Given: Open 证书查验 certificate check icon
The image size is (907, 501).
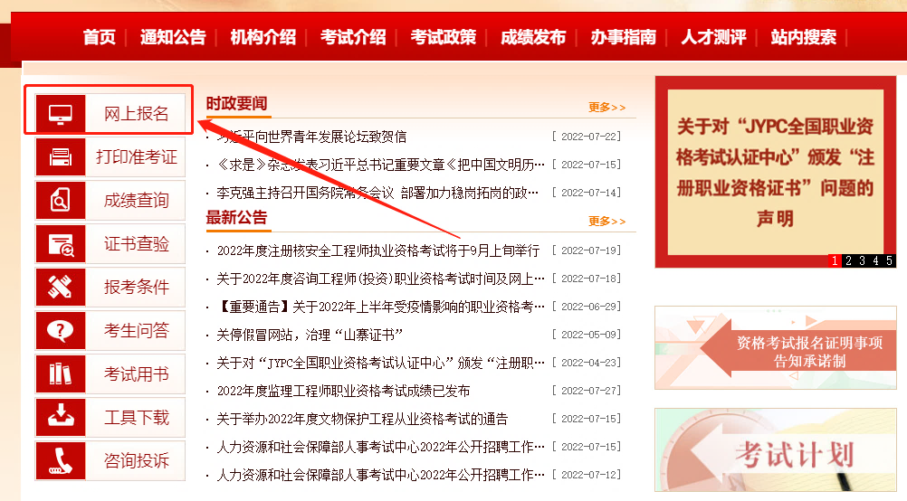Looking at the screenshot, I should click(60, 244).
